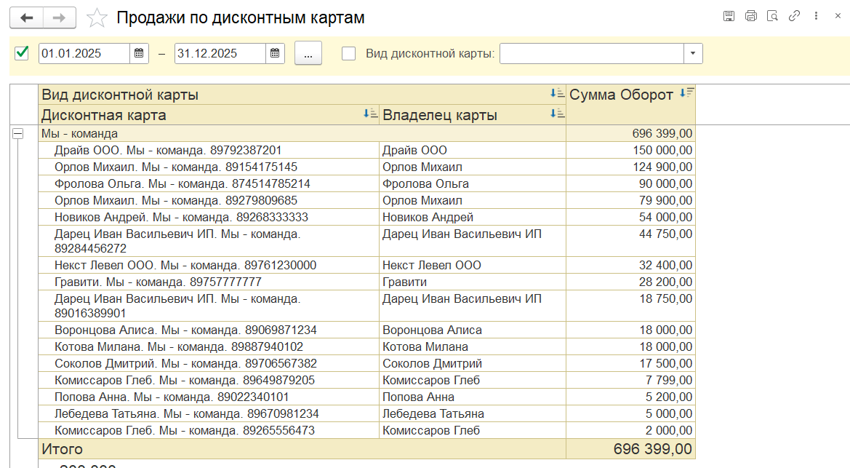This screenshot has height=468, width=850.
Task: Open print preview icon
Action: (772, 16)
